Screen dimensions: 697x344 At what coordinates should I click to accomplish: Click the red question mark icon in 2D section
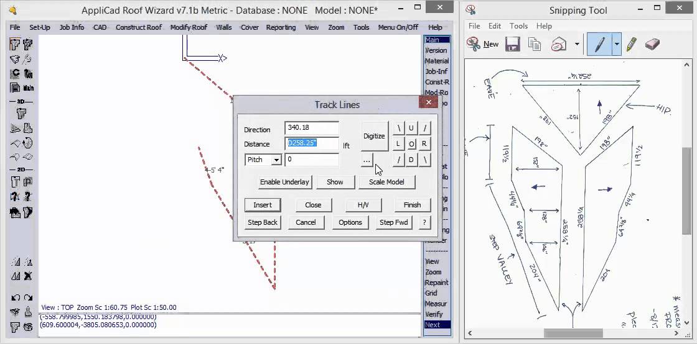[15, 196]
